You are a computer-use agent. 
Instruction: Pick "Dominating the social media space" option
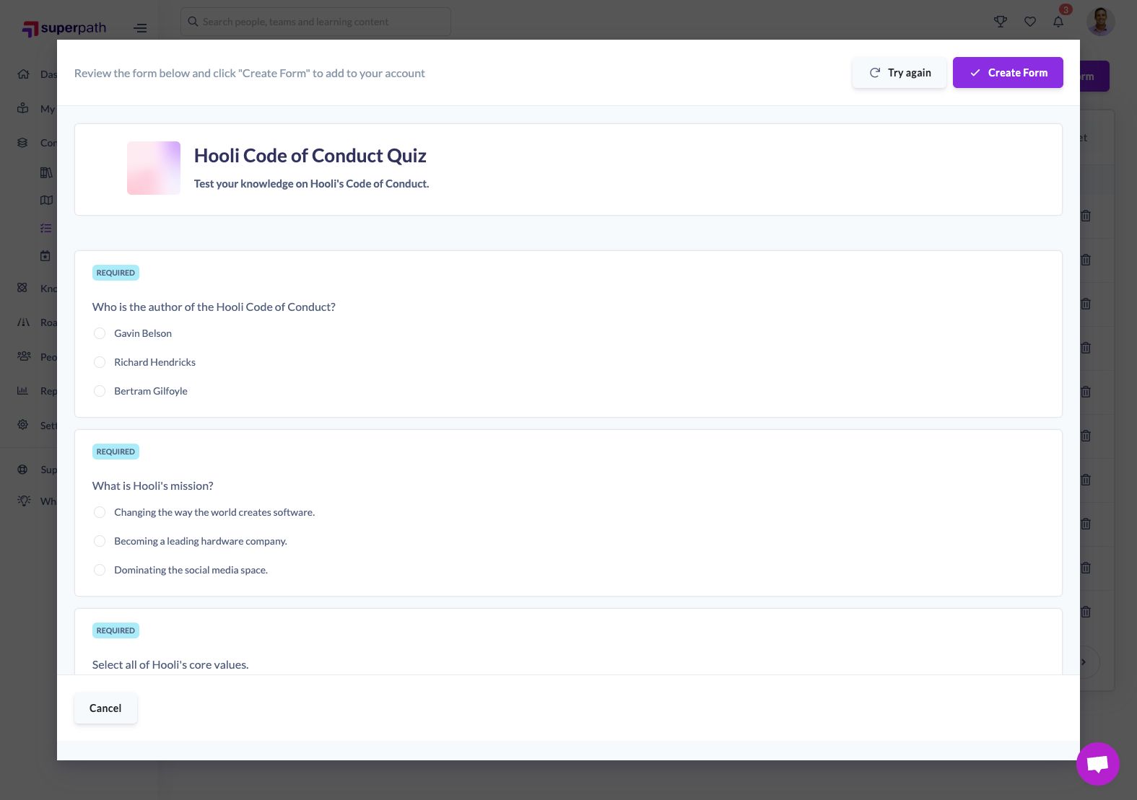pos(100,570)
